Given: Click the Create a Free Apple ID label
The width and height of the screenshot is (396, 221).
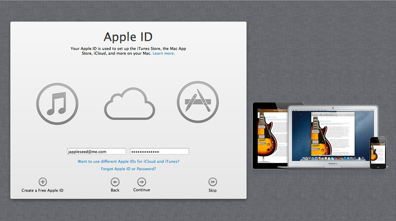Looking at the screenshot, I should click(x=42, y=190).
